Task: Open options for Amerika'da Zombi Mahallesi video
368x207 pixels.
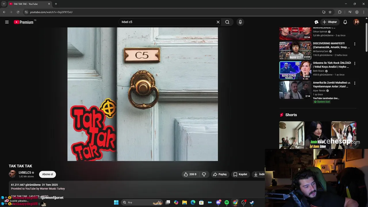Action: [354, 83]
